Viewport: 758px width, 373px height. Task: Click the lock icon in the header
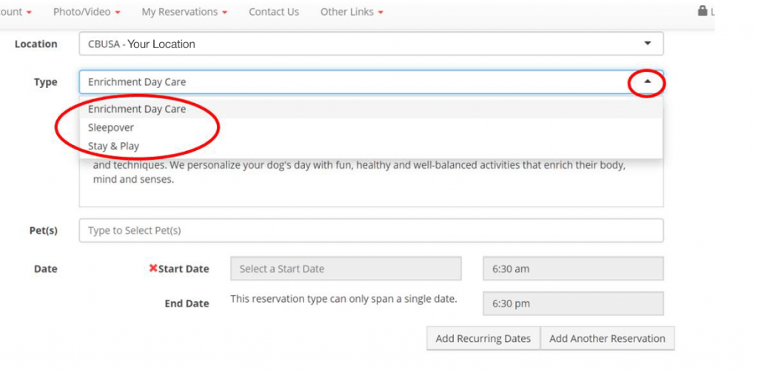tap(702, 10)
